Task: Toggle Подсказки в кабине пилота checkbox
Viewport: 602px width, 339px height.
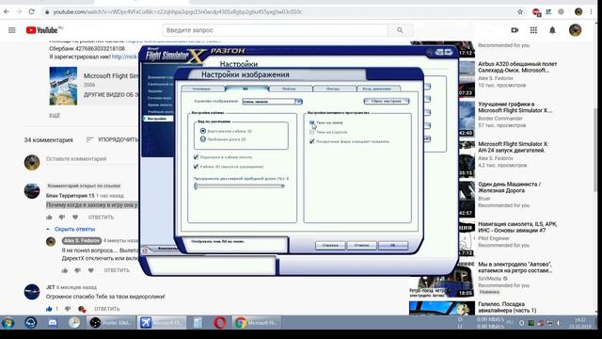Action: click(197, 157)
